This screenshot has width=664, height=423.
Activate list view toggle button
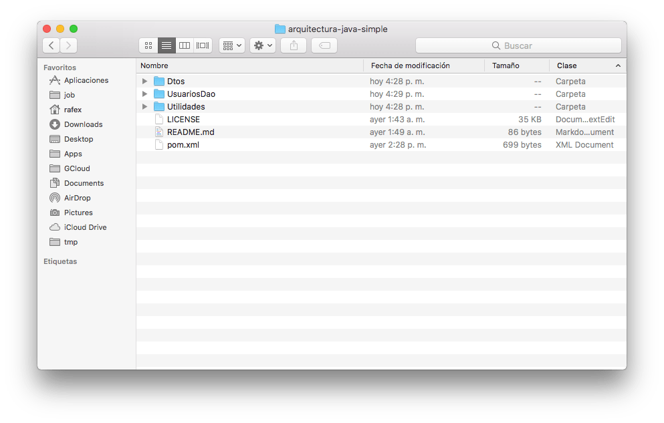coord(167,45)
